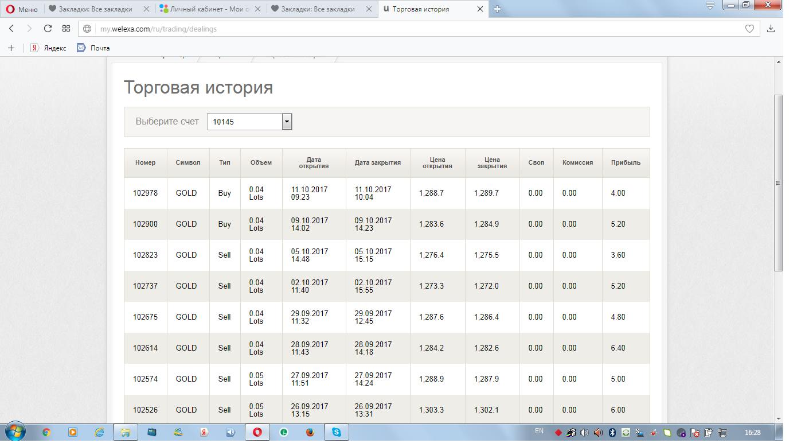
Task: Open the tab list menu icon
Action: pyautogui.click(x=710, y=6)
